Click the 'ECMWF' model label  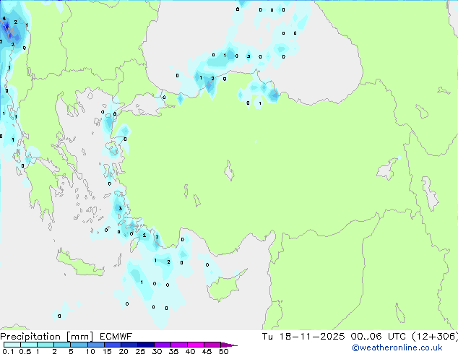[x=116, y=337]
